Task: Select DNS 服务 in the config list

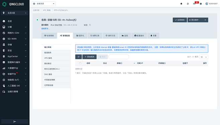Action: (x=56, y=74)
